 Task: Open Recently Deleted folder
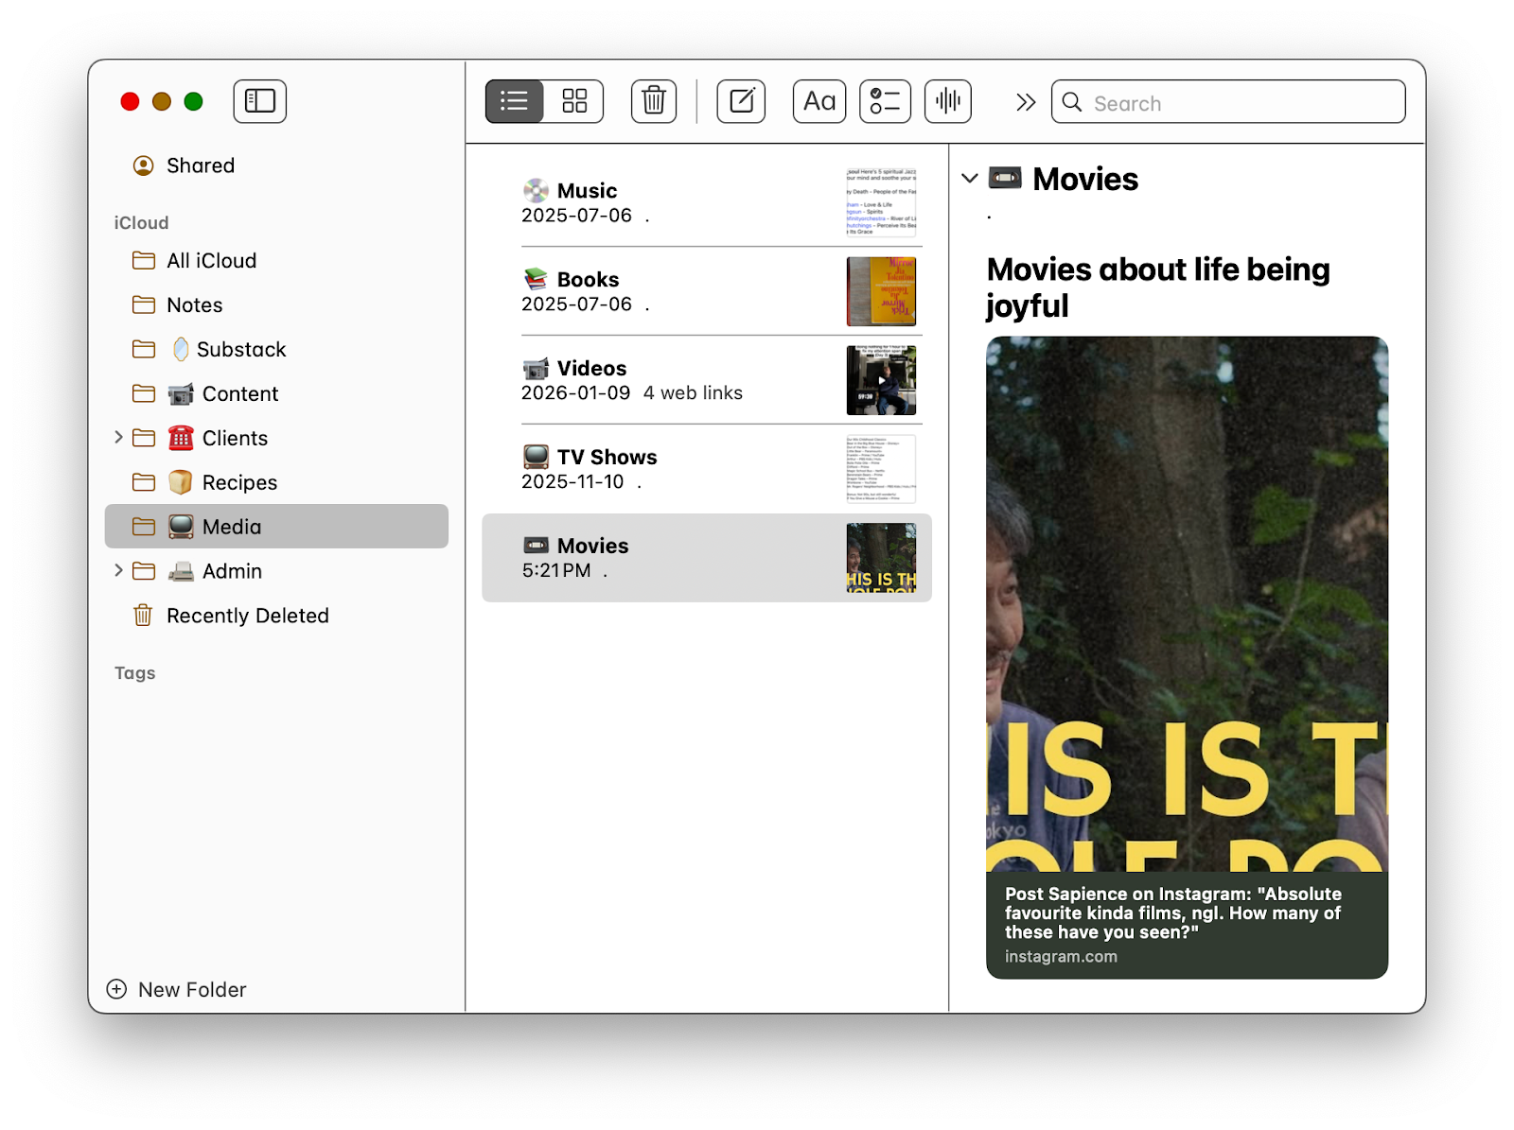click(247, 616)
